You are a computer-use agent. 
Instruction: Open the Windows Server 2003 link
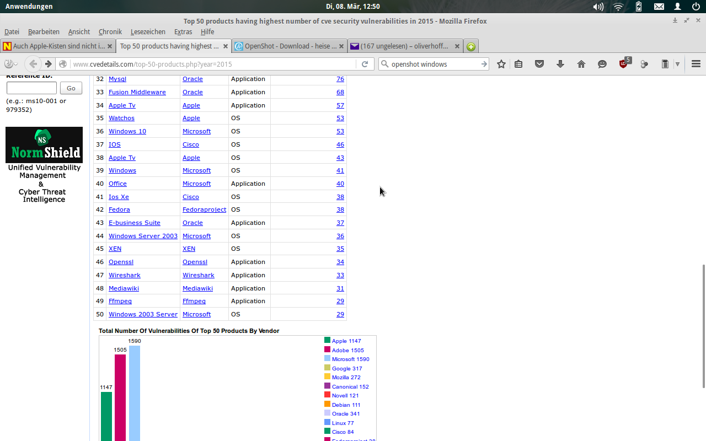pos(143,236)
